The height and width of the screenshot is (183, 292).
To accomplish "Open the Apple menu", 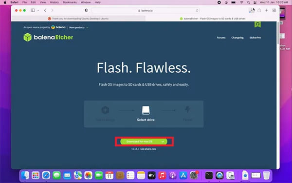I will coord(5,2).
